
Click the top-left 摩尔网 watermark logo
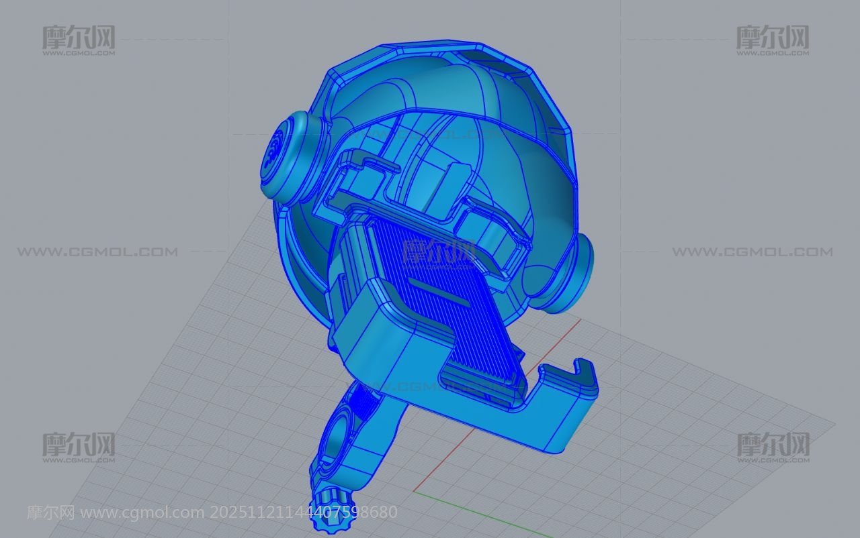[79, 40]
